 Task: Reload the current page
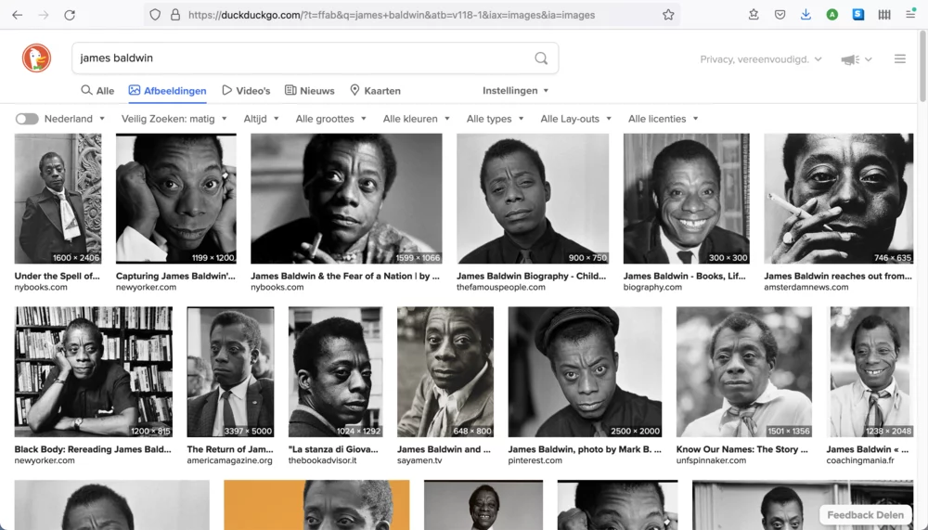point(70,15)
